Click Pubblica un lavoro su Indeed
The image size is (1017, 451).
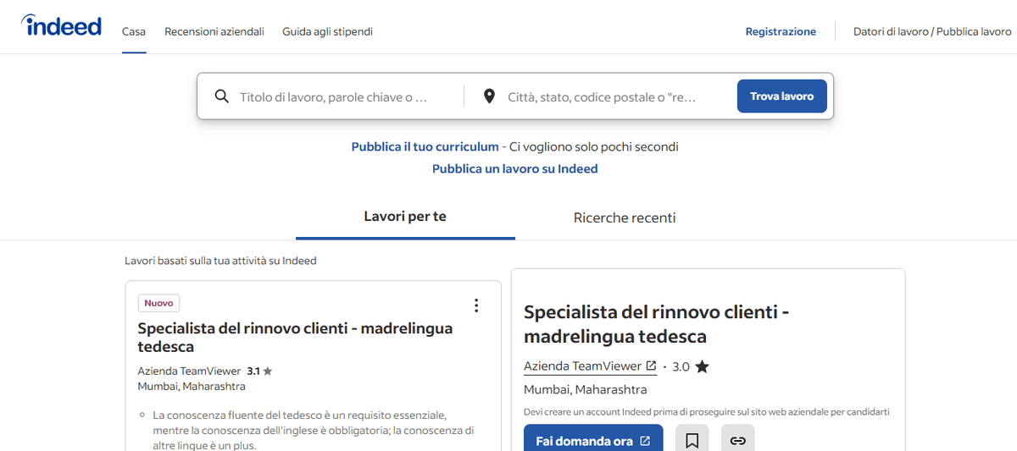point(515,168)
